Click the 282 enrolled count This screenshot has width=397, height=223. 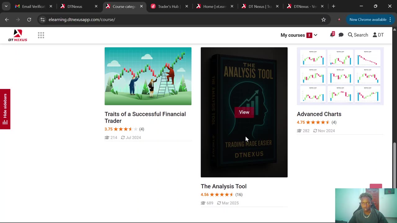pyautogui.click(x=303, y=131)
